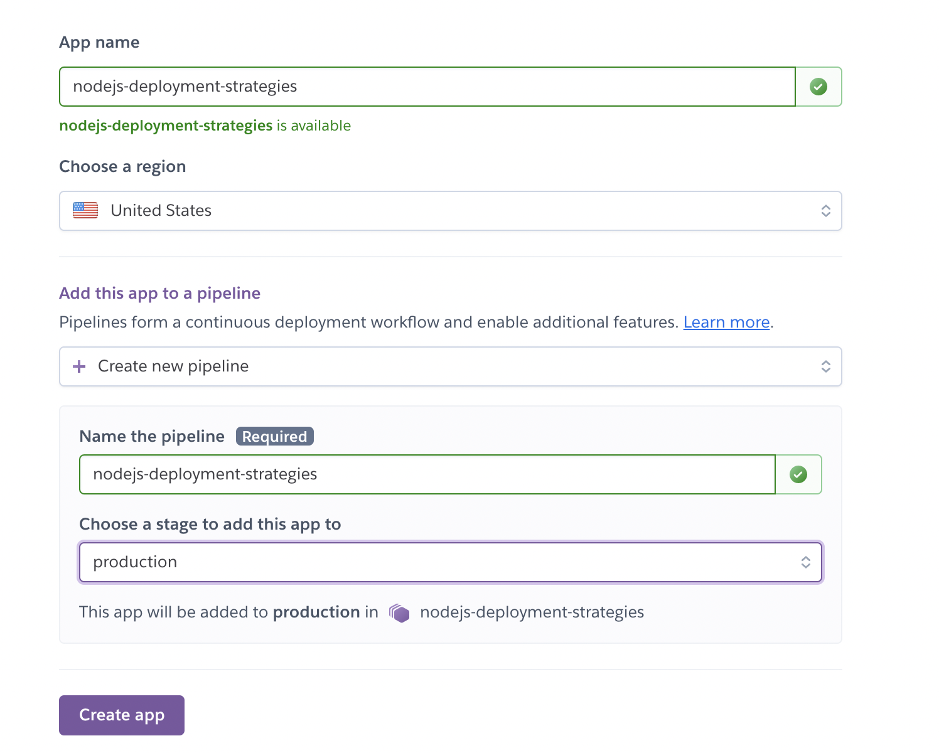
Task: Open the production stage dropdown
Action: click(x=439, y=562)
